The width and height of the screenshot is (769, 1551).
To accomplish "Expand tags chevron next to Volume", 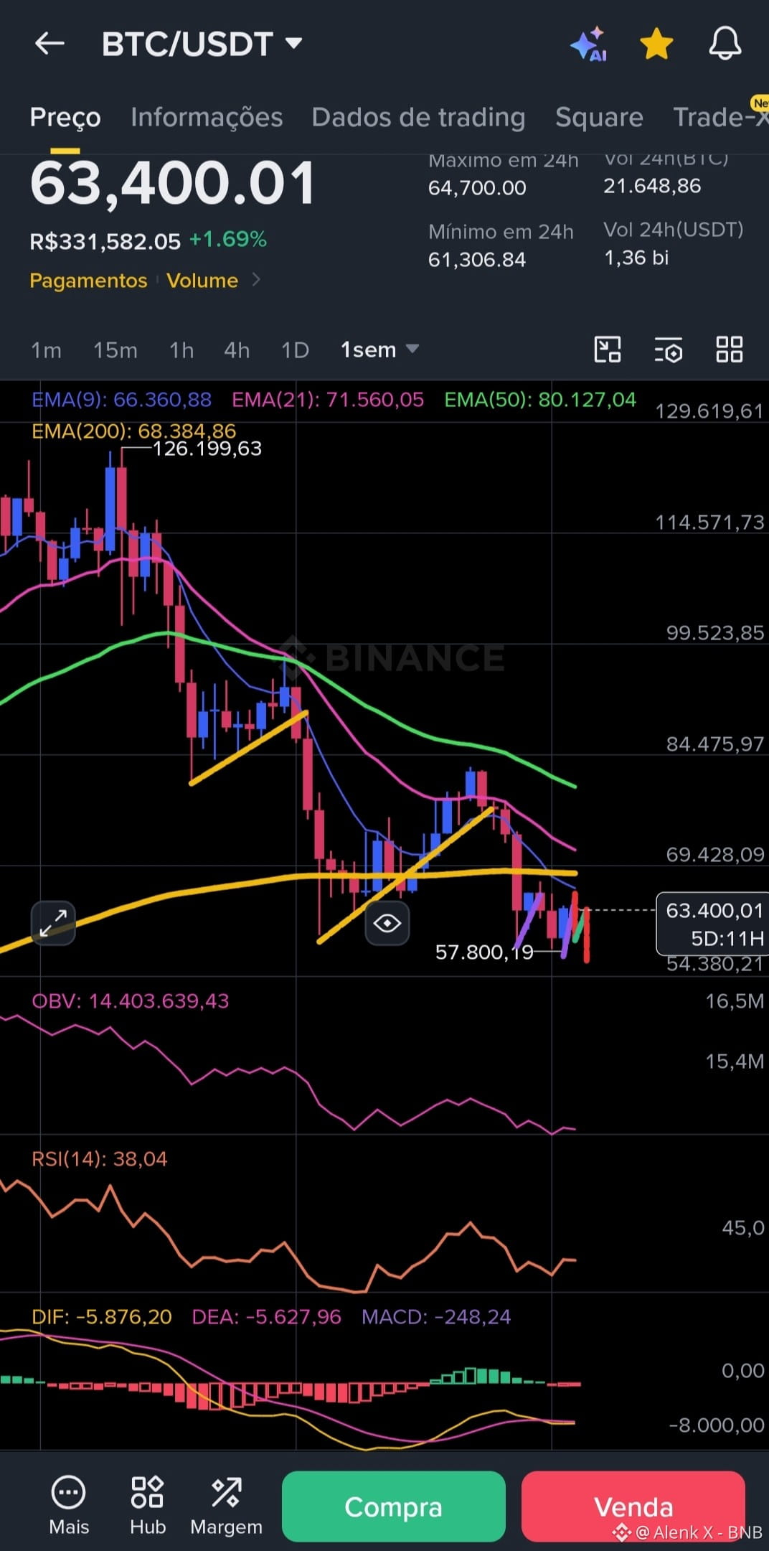I will 256,280.
